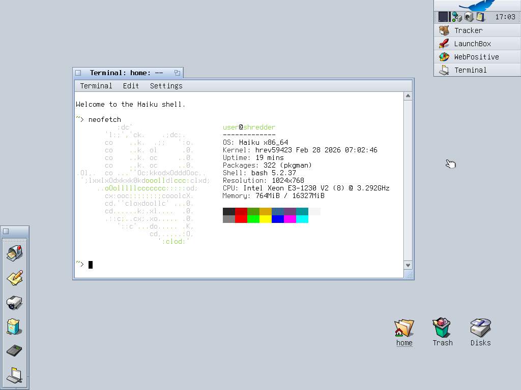Expand the WebPositive entry in Deskbar
The width and height of the screenshot is (521, 390).
(477, 57)
